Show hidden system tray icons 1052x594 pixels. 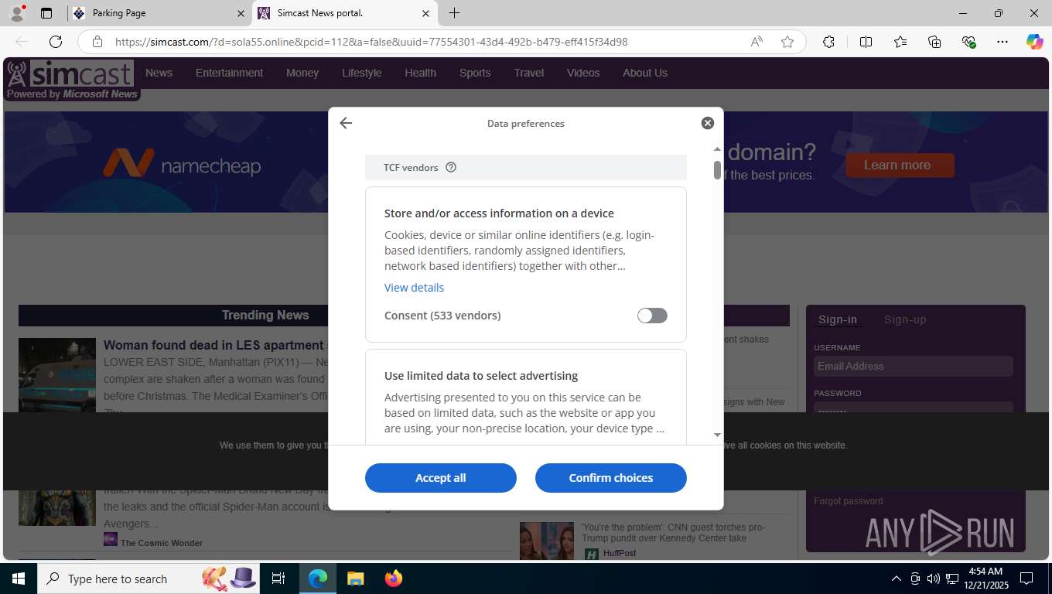897,579
